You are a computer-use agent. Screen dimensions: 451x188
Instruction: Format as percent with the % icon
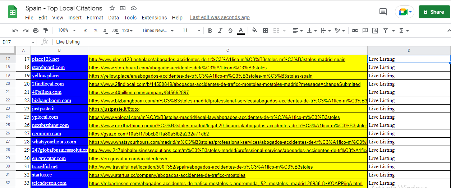(x=96, y=31)
